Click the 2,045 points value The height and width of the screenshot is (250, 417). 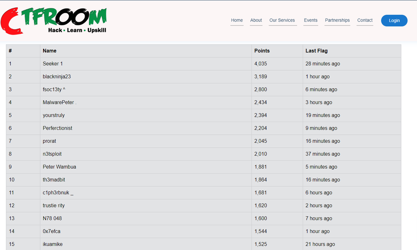click(261, 141)
